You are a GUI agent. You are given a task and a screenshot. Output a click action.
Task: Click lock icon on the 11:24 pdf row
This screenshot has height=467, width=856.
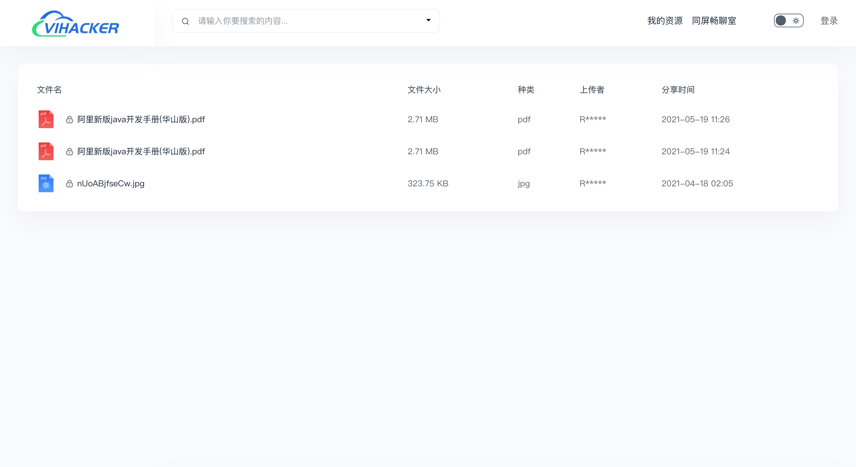coord(69,152)
